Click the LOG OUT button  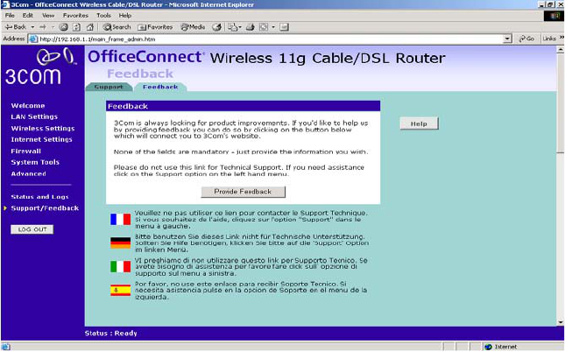tap(32, 229)
